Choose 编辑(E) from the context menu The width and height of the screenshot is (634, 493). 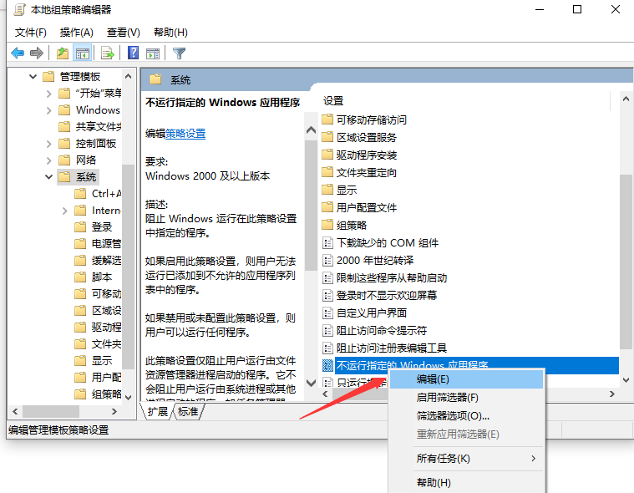click(432, 380)
